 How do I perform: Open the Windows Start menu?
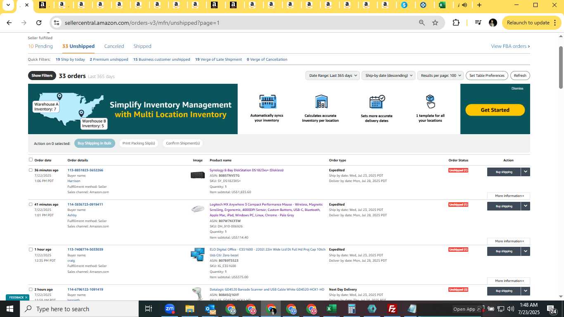[x=10, y=309]
